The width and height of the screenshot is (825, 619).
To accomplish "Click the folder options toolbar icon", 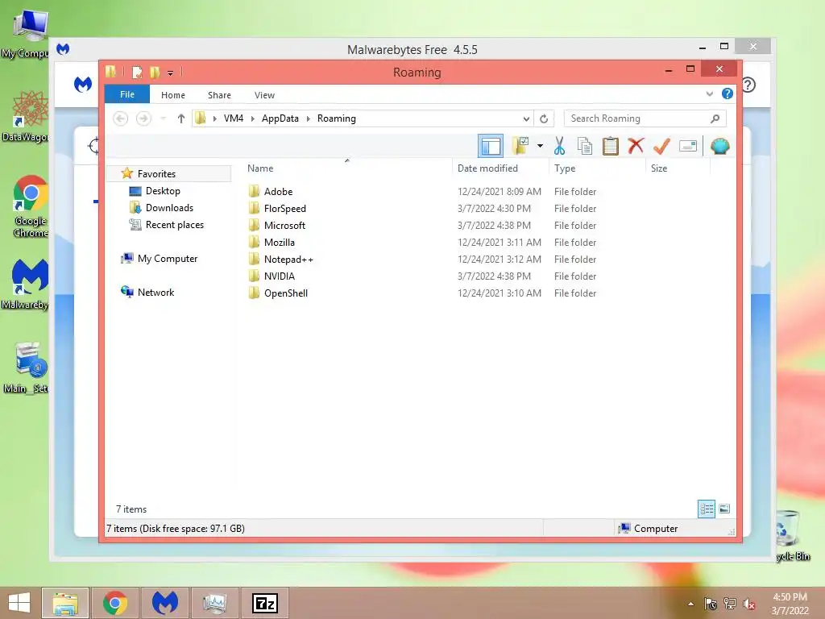I will [520, 146].
